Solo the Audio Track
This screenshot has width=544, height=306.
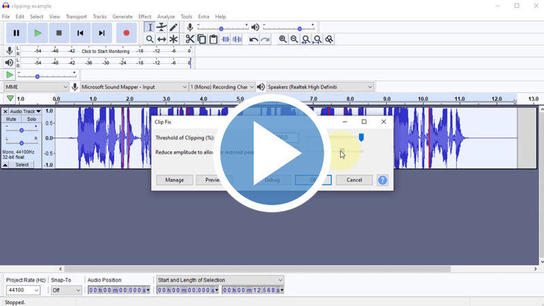coord(31,119)
